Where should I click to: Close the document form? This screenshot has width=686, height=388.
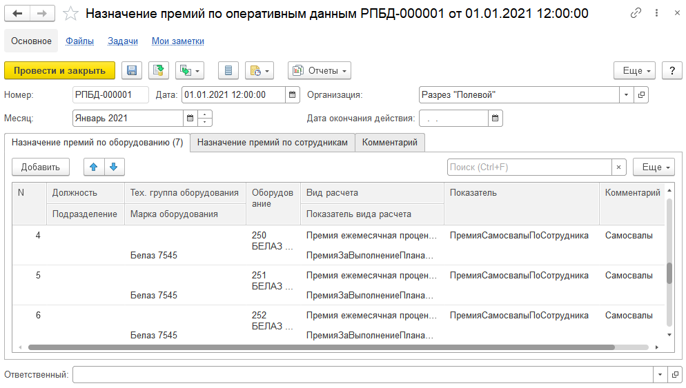tap(677, 13)
